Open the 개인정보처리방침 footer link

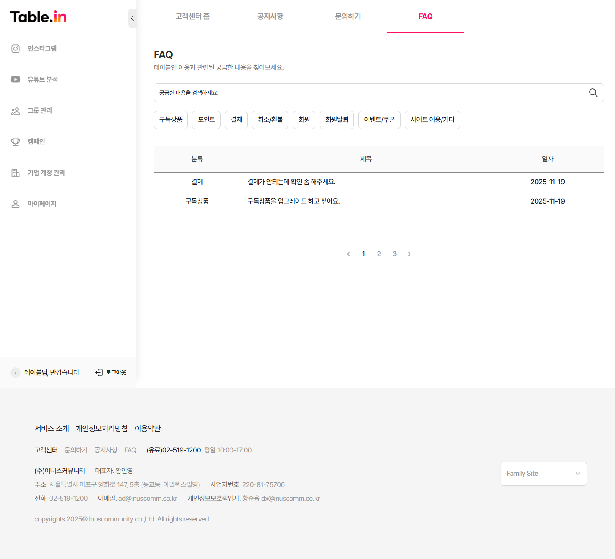coord(102,428)
